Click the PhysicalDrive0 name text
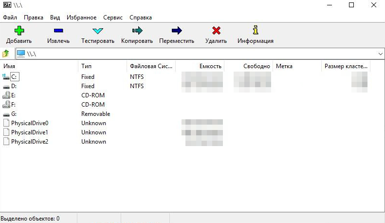Viewport: 385px width, 223px height. (30, 123)
